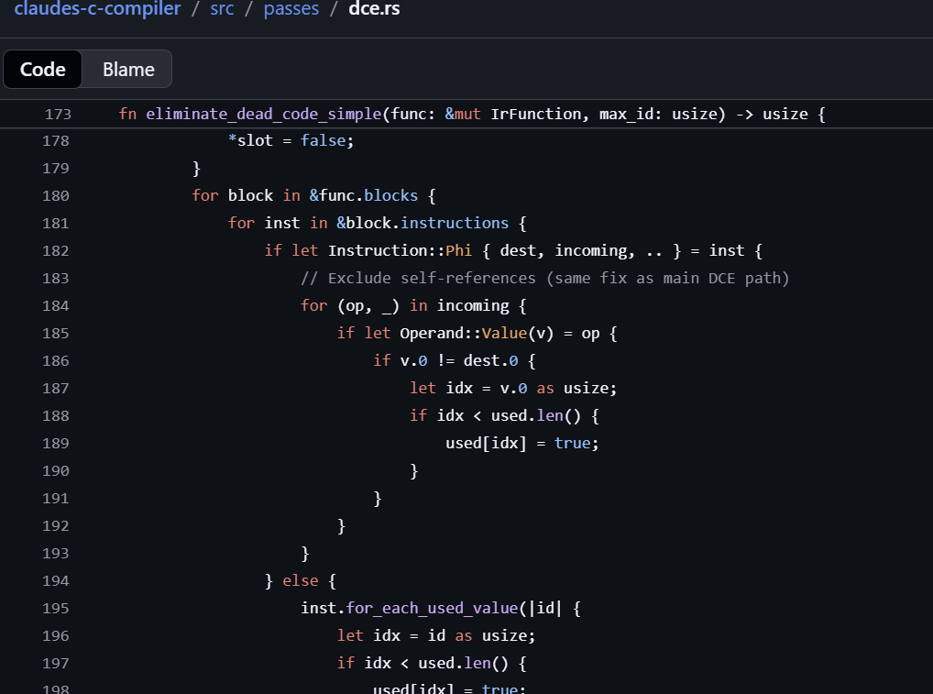Select line number 178

[x=57, y=140]
